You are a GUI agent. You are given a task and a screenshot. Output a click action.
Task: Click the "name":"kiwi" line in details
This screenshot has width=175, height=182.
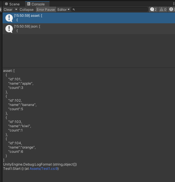pyautogui.click(x=20, y=126)
